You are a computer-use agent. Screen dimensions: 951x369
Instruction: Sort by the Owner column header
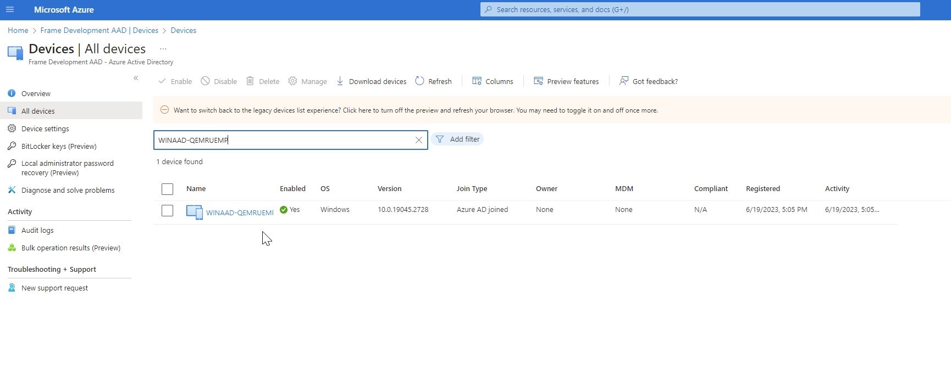point(546,188)
